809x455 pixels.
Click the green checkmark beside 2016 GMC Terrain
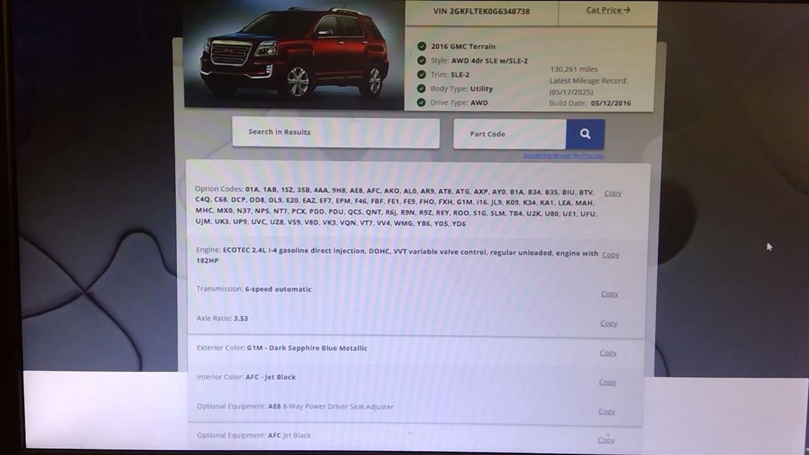[x=422, y=46]
